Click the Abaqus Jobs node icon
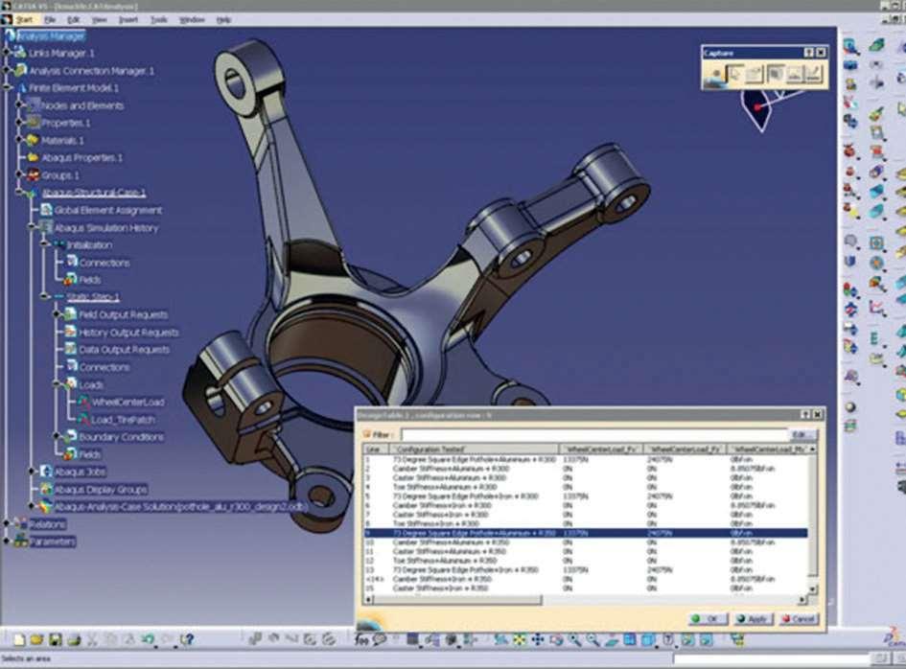 pyautogui.click(x=46, y=472)
